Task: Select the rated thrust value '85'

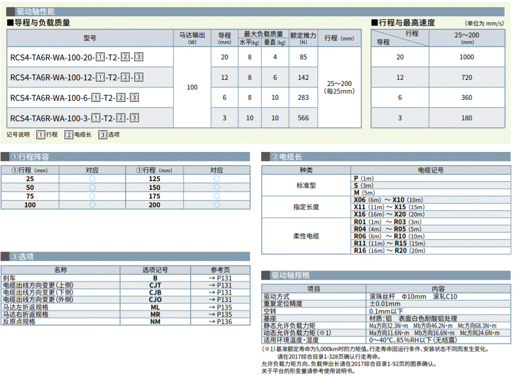Action: 304,57
